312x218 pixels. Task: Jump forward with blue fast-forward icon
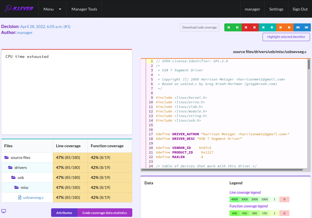click(306, 27)
